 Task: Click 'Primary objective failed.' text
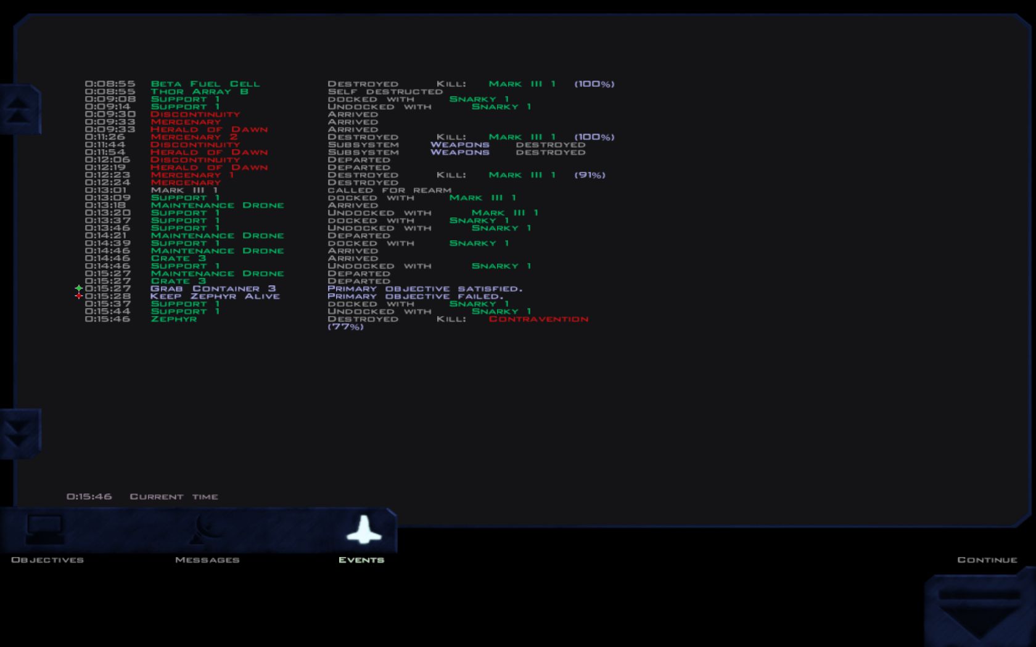(416, 296)
